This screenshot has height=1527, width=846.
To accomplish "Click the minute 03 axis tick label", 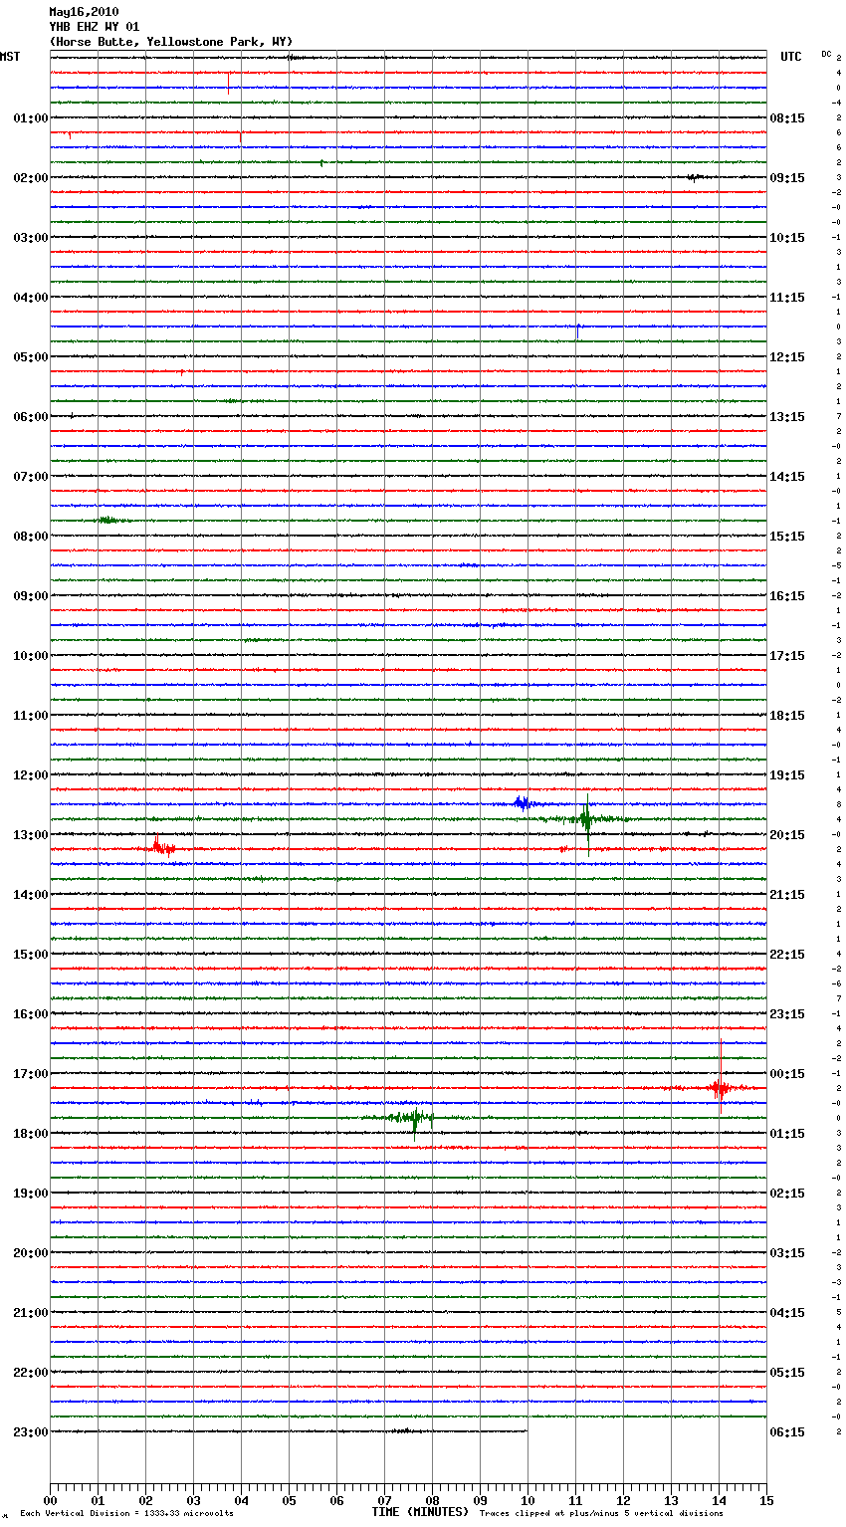I will point(193,1501).
